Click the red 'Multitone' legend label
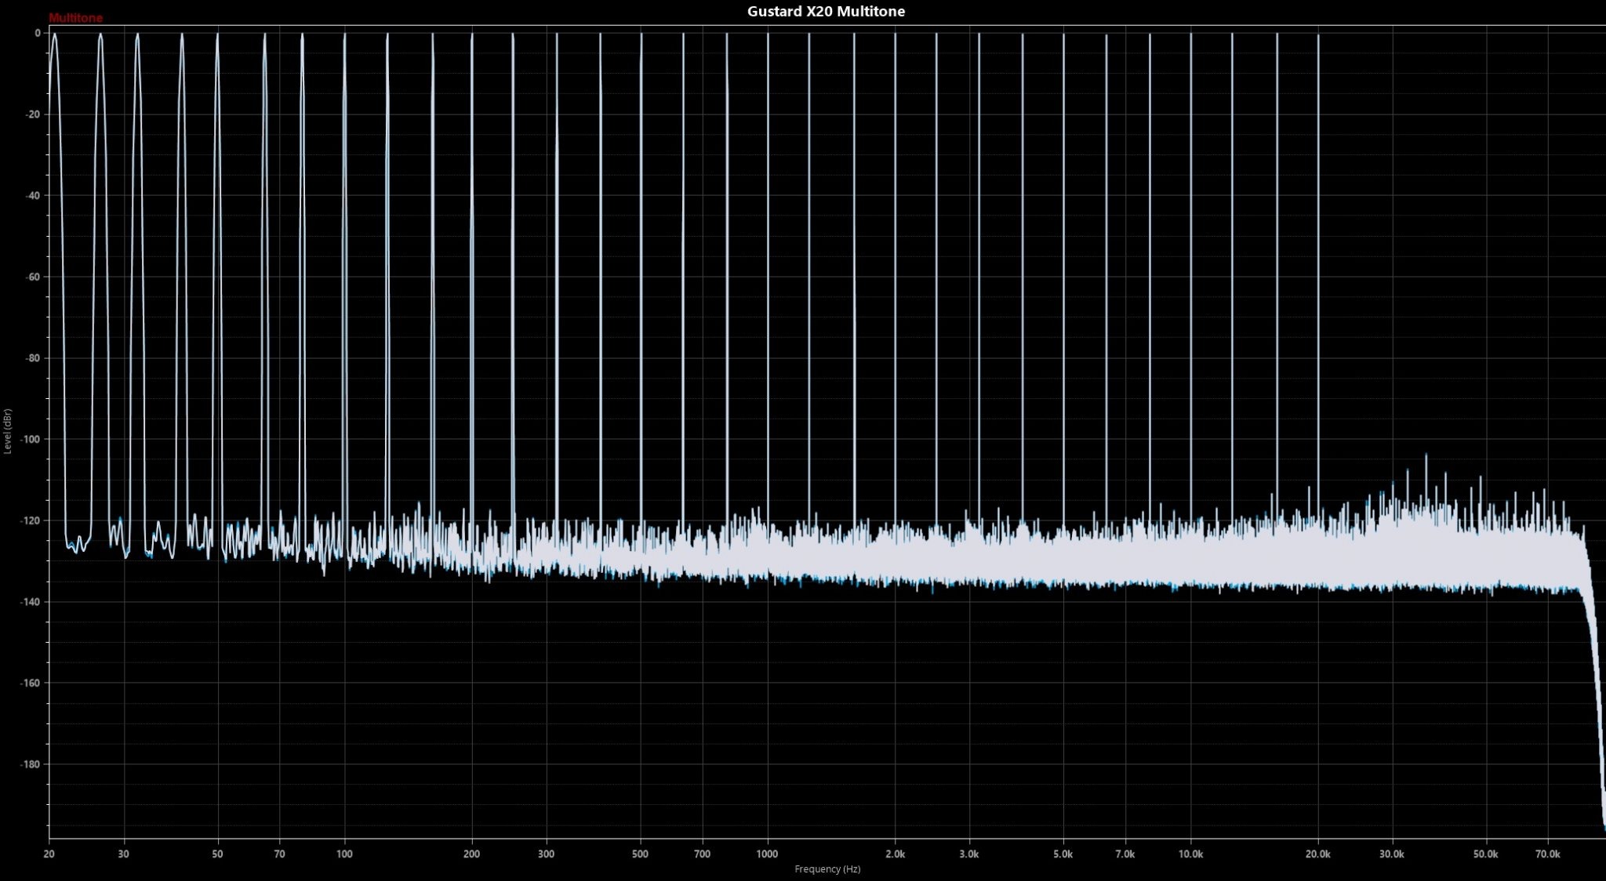Screen dimensions: 1606x881 75,18
